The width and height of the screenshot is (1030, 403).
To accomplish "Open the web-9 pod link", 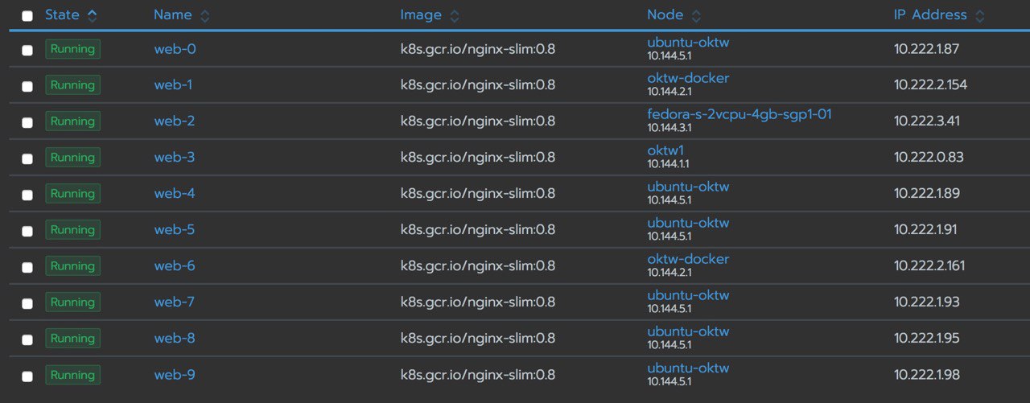I will click(x=175, y=375).
